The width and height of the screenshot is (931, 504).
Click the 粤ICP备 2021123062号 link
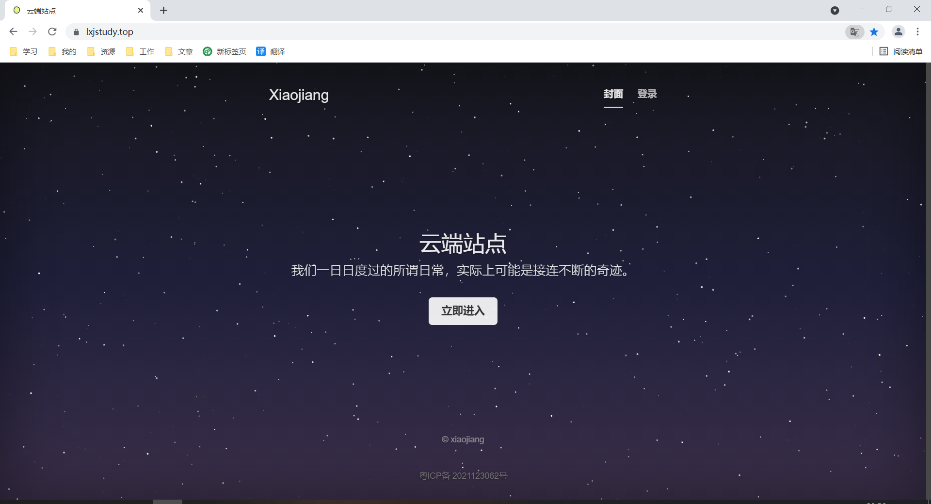(x=463, y=476)
